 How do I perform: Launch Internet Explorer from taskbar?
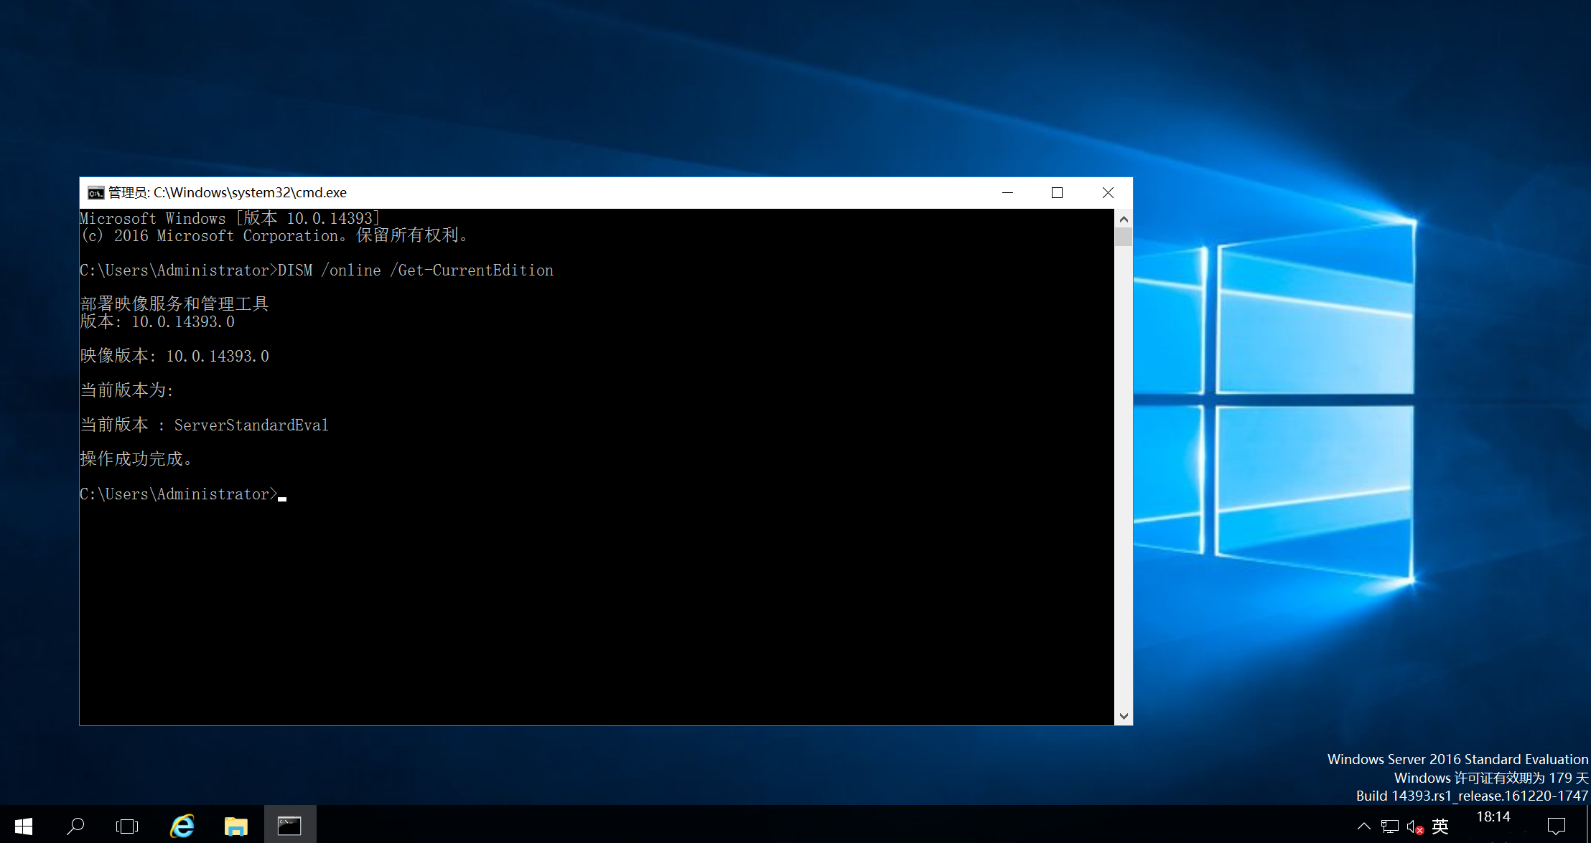click(x=182, y=826)
